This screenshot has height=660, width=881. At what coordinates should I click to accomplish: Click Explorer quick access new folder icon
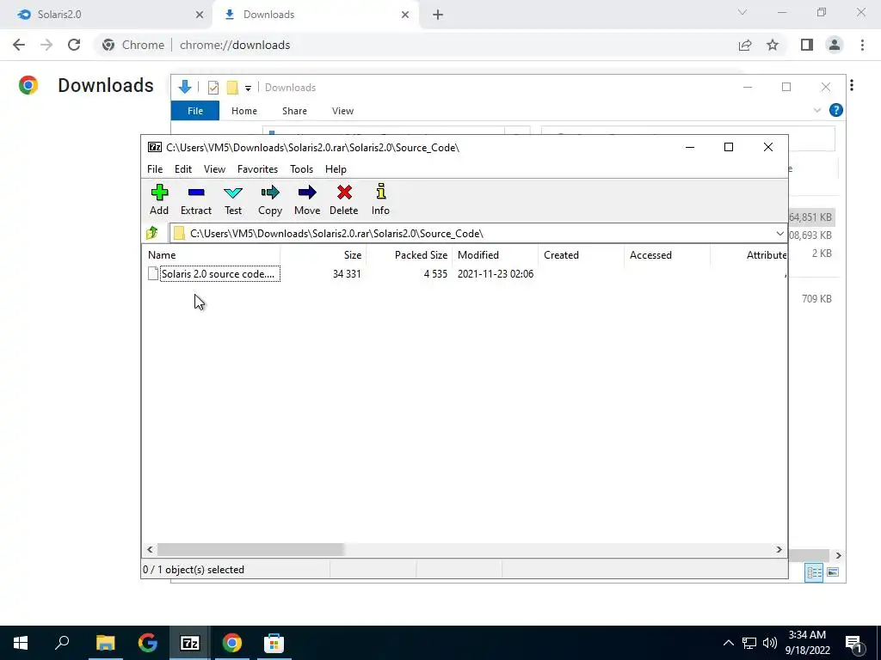(232, 88)
